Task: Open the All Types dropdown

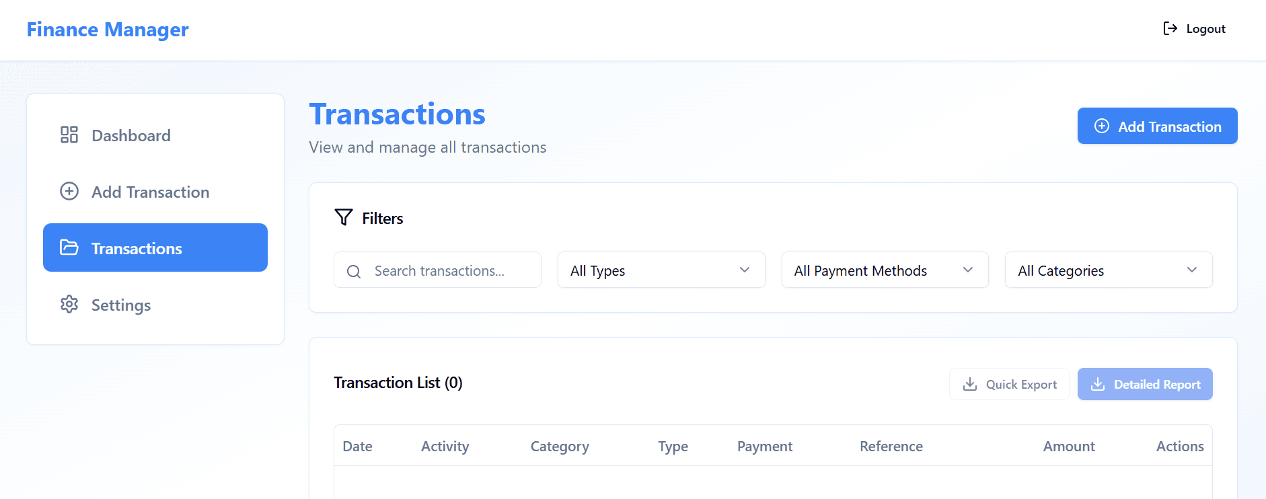Action: [661, 270]
